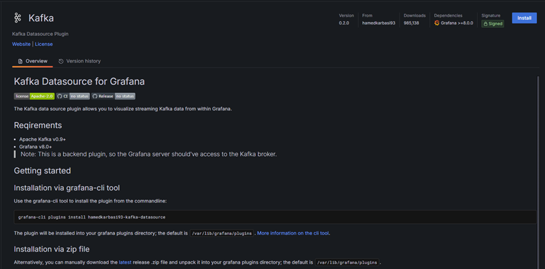
Task: Click the Signed signature badge
Action: (492, 23)
